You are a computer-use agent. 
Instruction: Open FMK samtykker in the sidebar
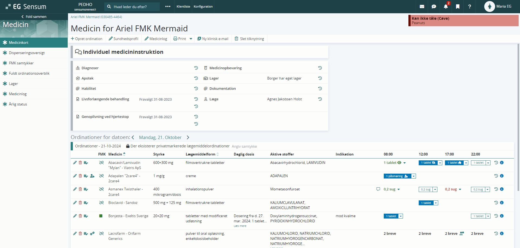coord(34,63)
